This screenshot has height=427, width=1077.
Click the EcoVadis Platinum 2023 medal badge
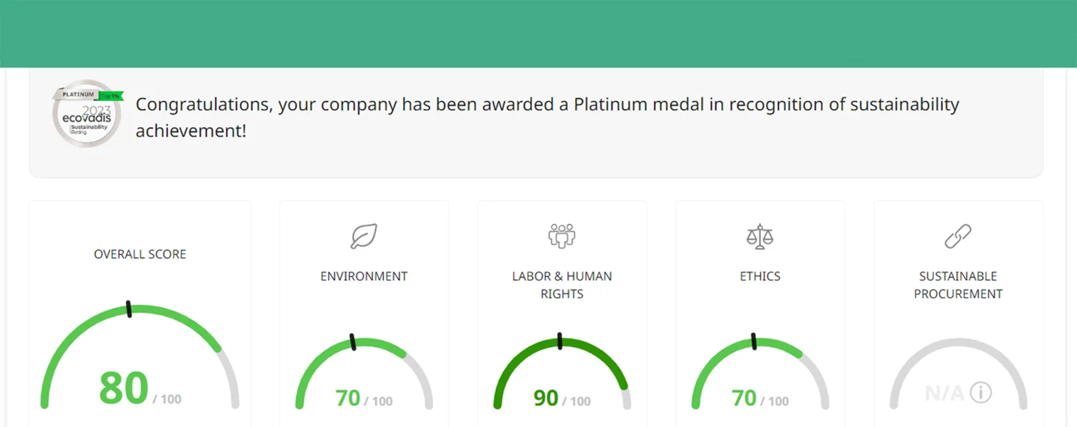pyautogui.click(x=88, y=113)
